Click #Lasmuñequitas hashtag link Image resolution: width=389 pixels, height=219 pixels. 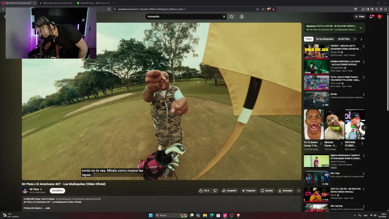(x=64, y=199)
